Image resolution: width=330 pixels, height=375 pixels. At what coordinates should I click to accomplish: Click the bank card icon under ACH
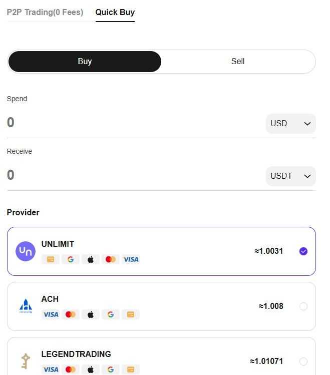[x=131, y=314]
